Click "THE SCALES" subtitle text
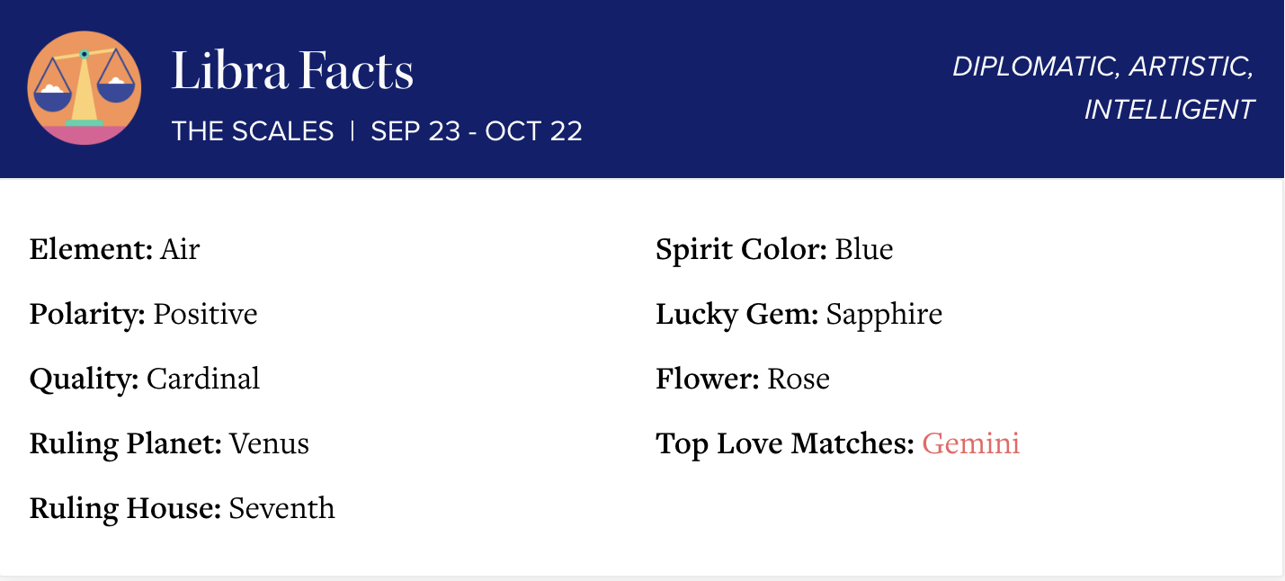1285x581 pixels. [253, 131]
